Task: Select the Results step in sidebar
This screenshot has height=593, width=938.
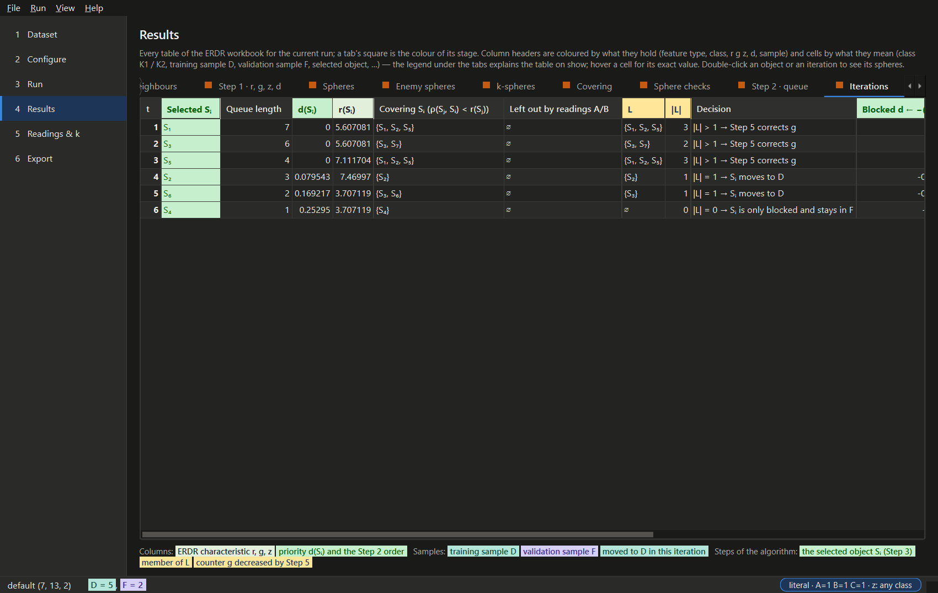Action: [x=63, y=109]
